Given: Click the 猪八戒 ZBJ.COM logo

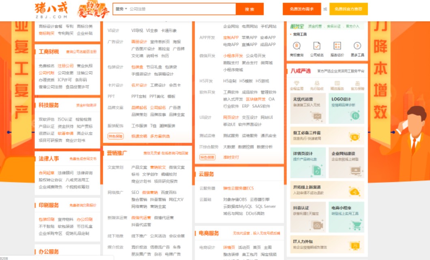Looking at the screenshot, I should click(x=50, y=10).
